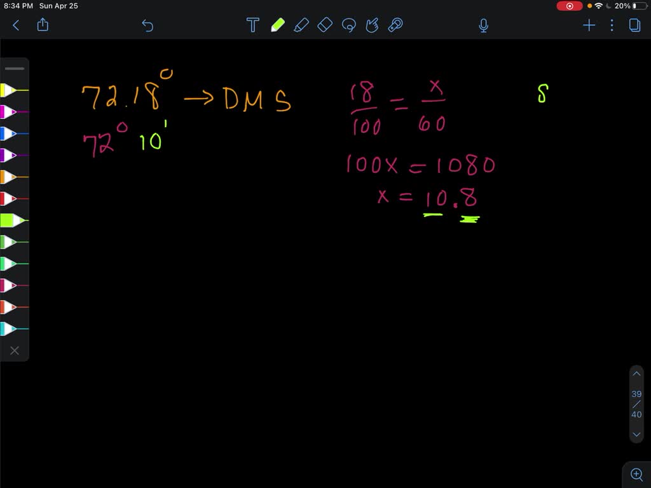The height and width of the screenshot is (488, 651).
Task: Go to the next page with down chevron
Action: click(x=636, y=435)
